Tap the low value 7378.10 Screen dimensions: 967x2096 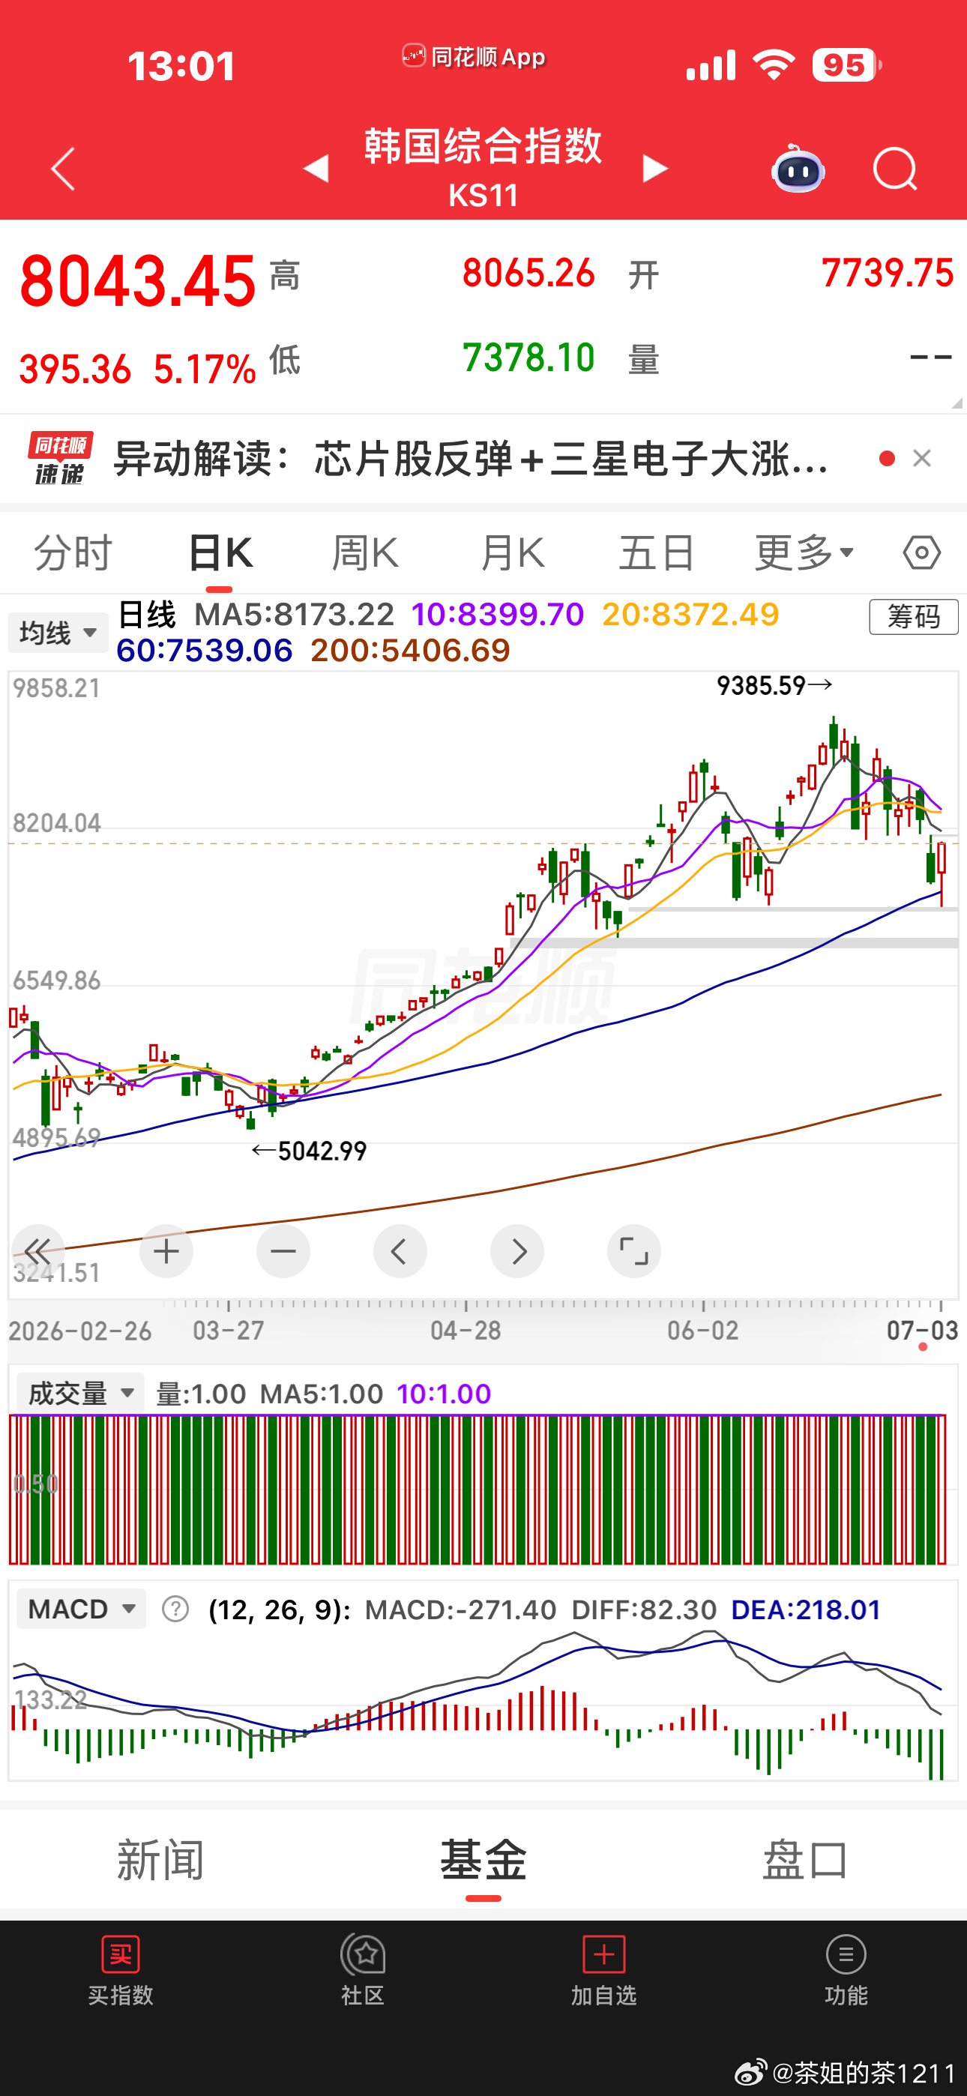coord(528,358)
